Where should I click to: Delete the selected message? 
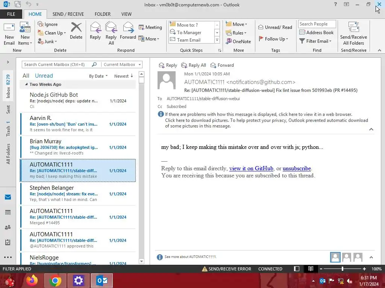(x=76, y=31)
